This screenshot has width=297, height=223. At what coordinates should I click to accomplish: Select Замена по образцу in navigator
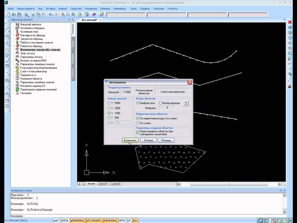[32, 39]
